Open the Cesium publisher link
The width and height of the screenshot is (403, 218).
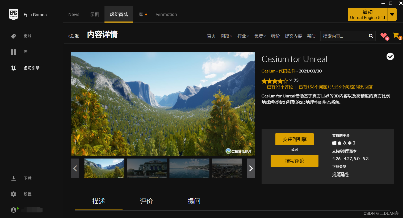[x=268, y=71]
